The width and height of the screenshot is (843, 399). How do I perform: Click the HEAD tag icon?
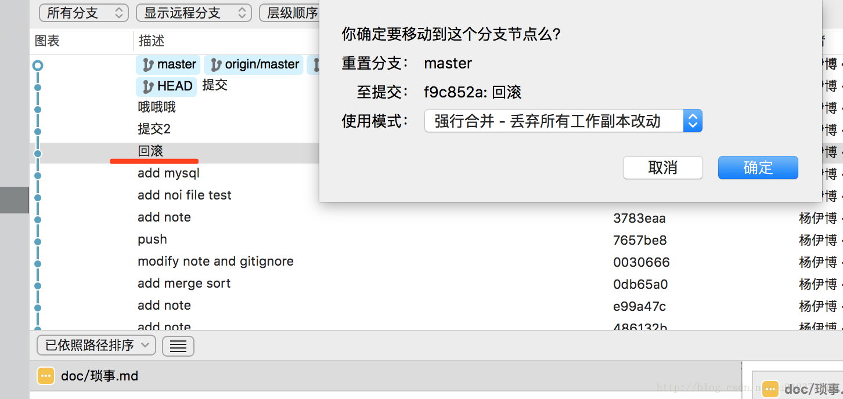pyautogui.click(x=148, y=86)
